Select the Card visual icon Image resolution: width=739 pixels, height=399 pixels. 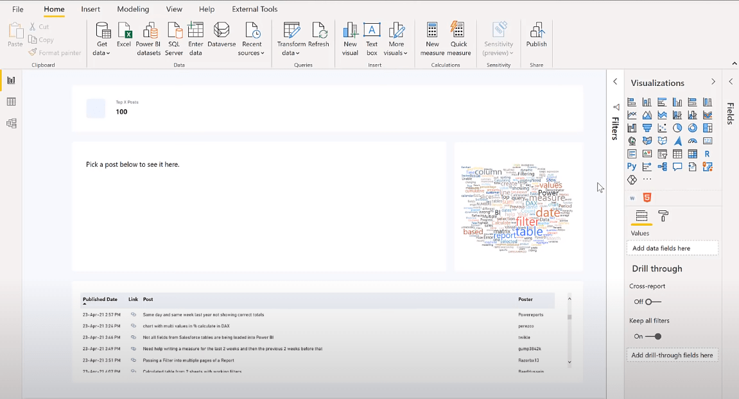coord(708,141)
